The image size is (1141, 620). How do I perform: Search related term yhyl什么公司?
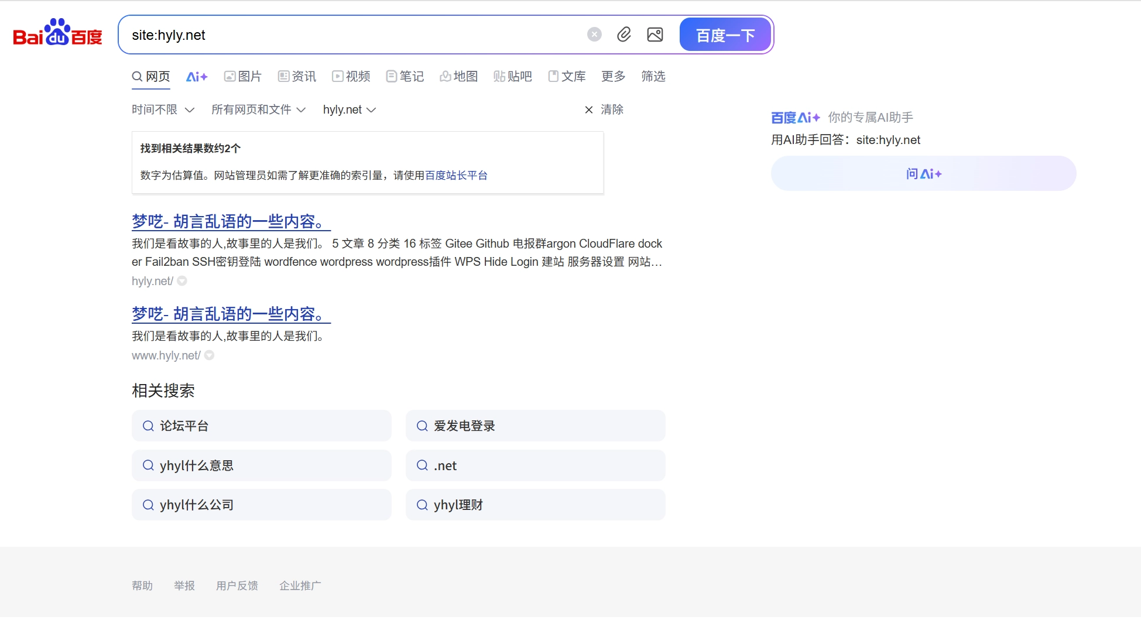click(261, 505)
